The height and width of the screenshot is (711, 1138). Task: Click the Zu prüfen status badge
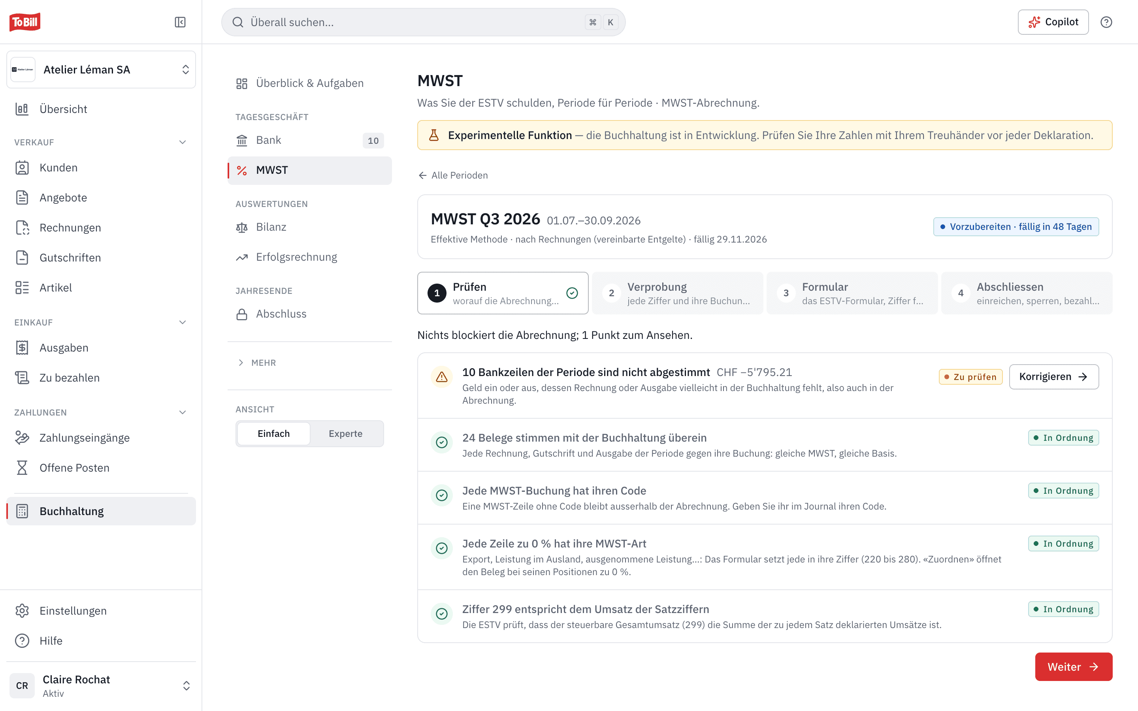click(x=970, y=377)
